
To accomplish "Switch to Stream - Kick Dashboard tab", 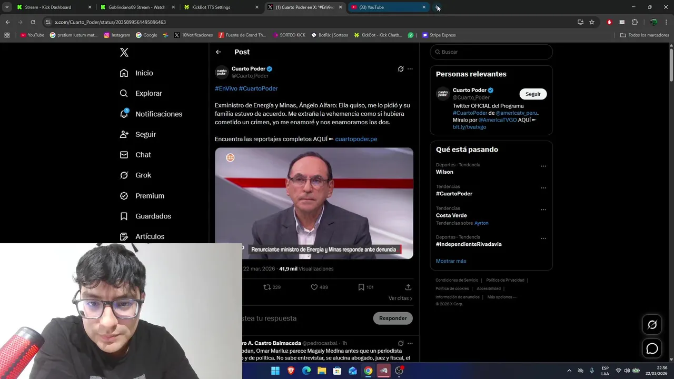I will pyautogui.click(x=54, y=7).
